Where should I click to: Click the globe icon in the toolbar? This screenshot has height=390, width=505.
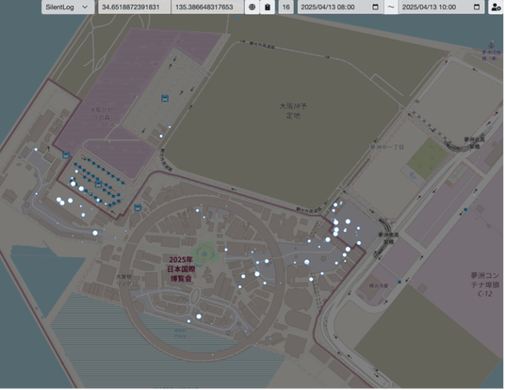pyautogui.click(x=252, y=7)
